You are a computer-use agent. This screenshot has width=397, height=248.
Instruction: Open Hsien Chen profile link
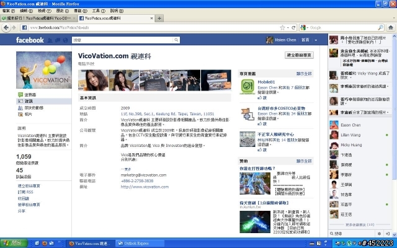click(x=285, y=40)
